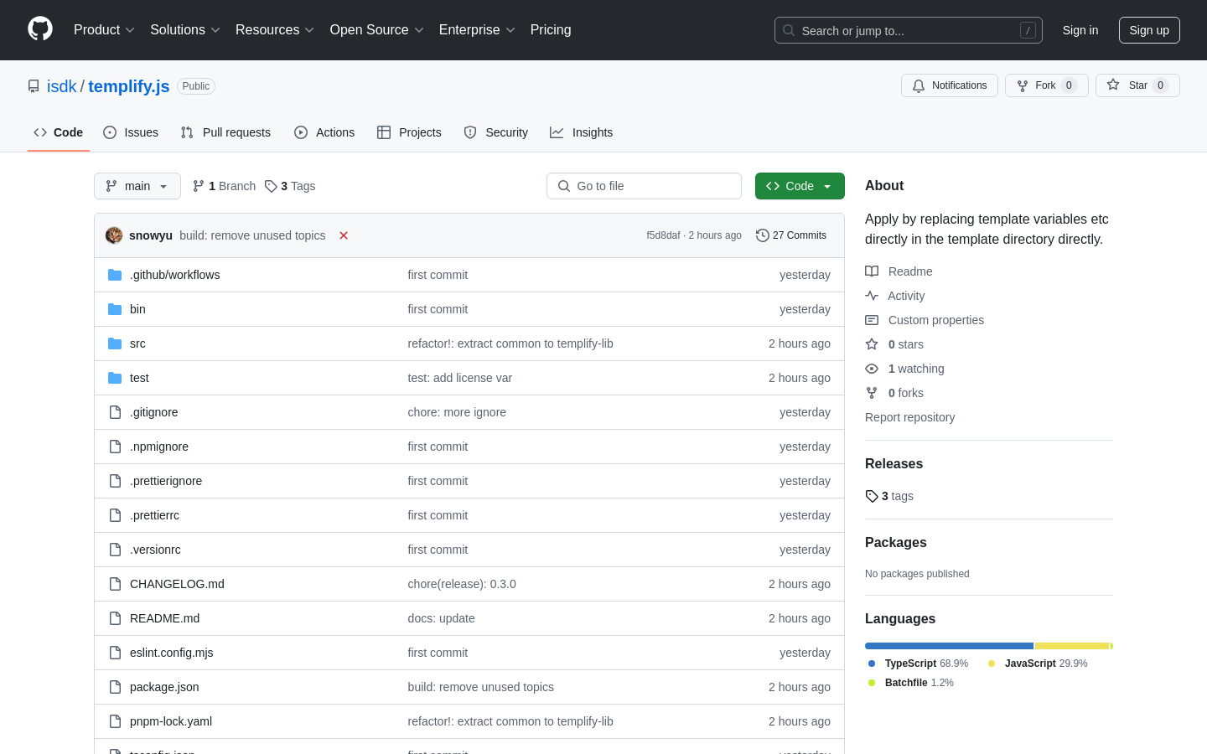
Task: Open the main branch selector dropdown
Action: (x=137, y=186)
